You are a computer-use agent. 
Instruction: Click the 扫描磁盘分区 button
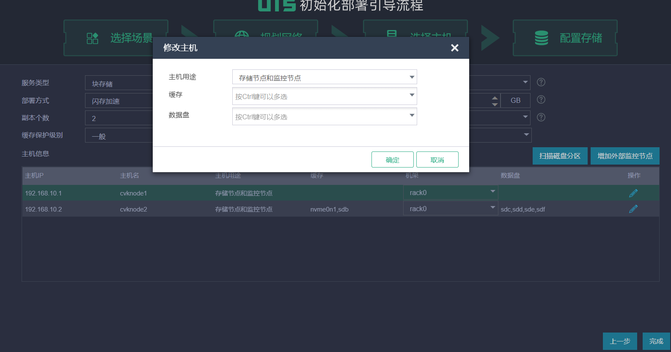(x=560, y=156)
